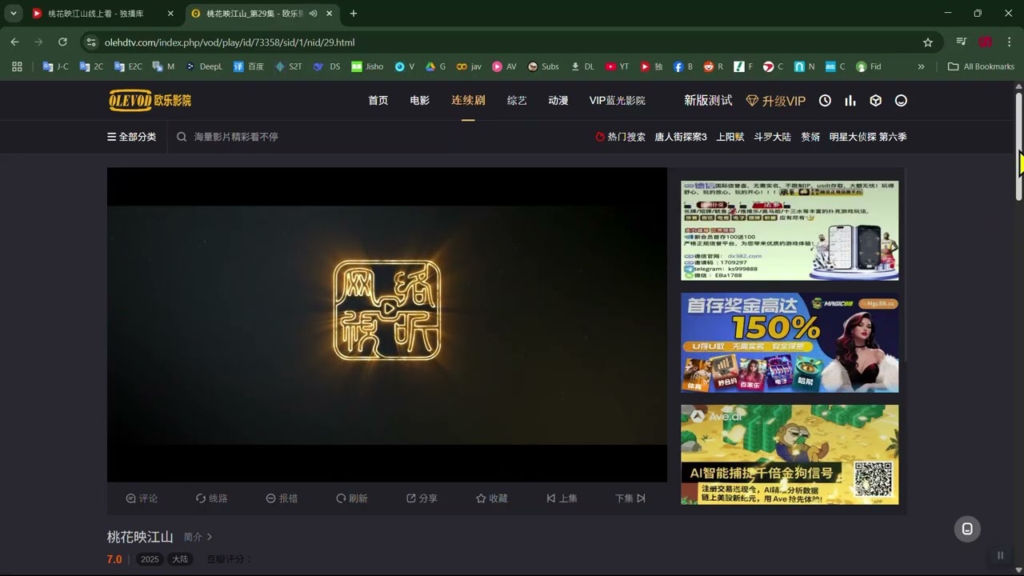Go to next episode 下集
Viewport: 1024px width, 576px height.
click(630, 498)
